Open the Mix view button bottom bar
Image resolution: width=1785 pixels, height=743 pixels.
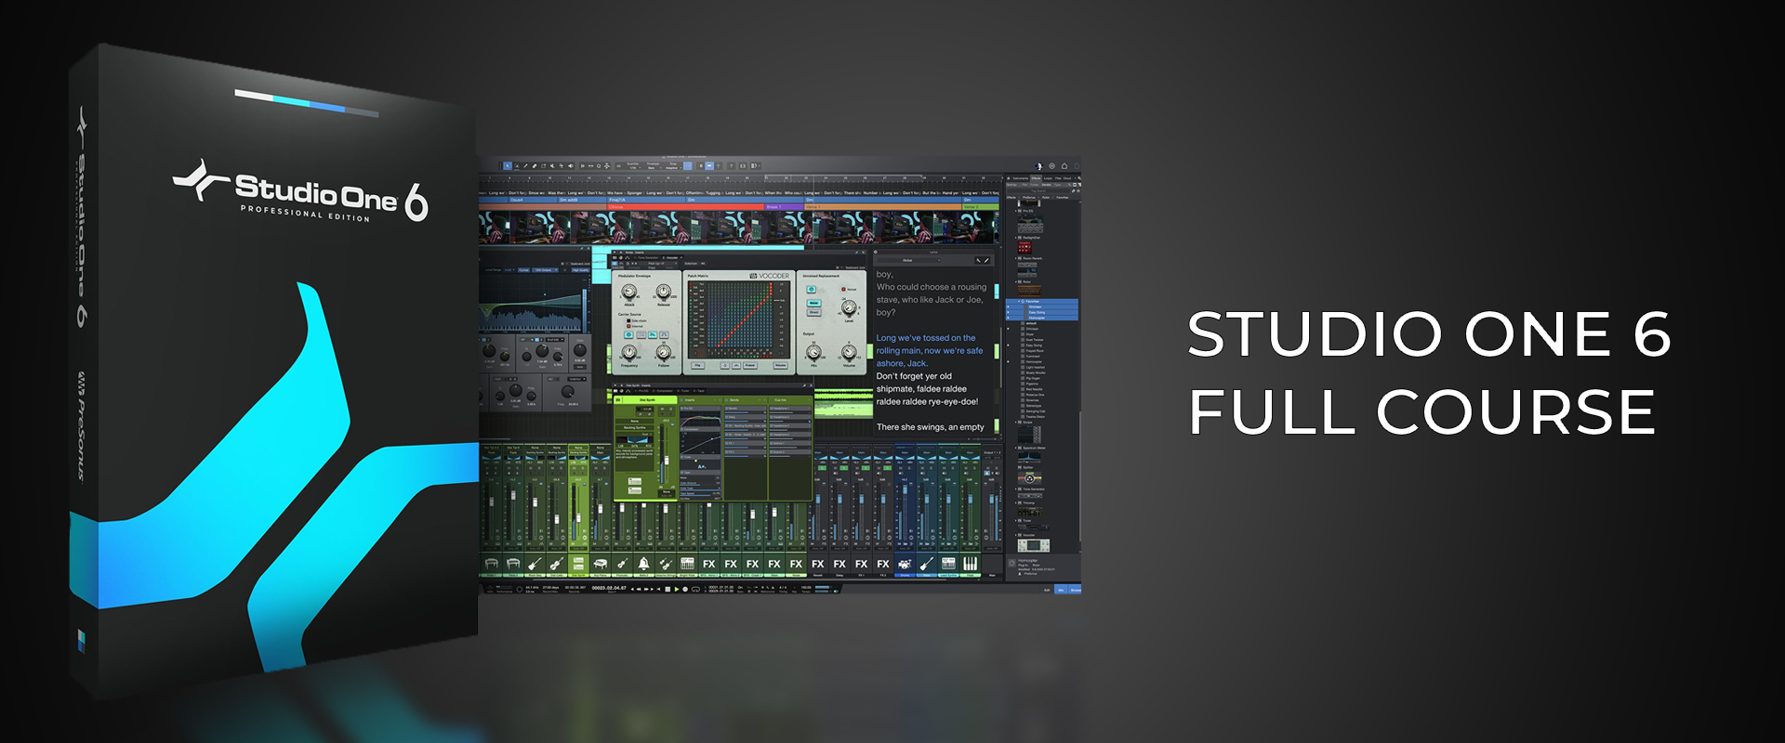(1061, 590)
